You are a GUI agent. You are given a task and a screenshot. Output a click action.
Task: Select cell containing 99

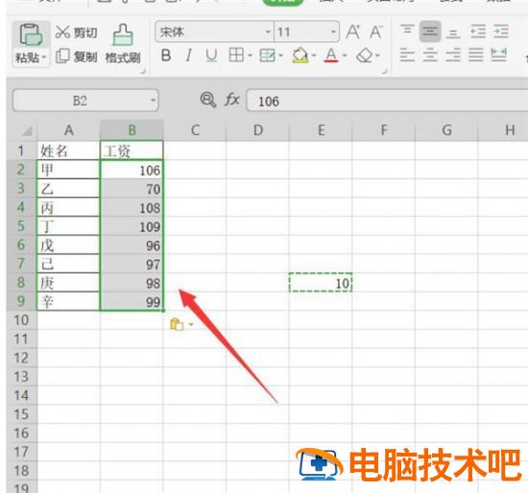(132, 301)
